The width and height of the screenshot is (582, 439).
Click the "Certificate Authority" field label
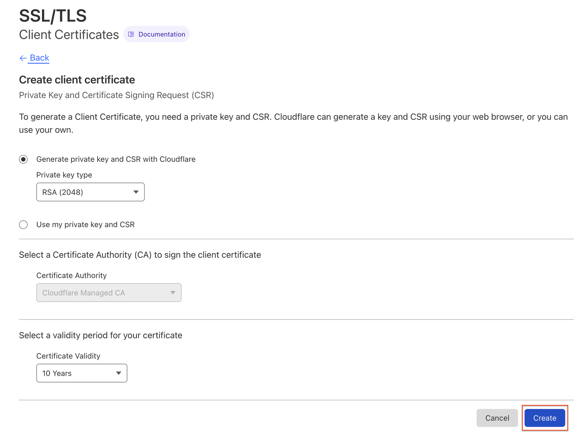(x=71, y=276)
